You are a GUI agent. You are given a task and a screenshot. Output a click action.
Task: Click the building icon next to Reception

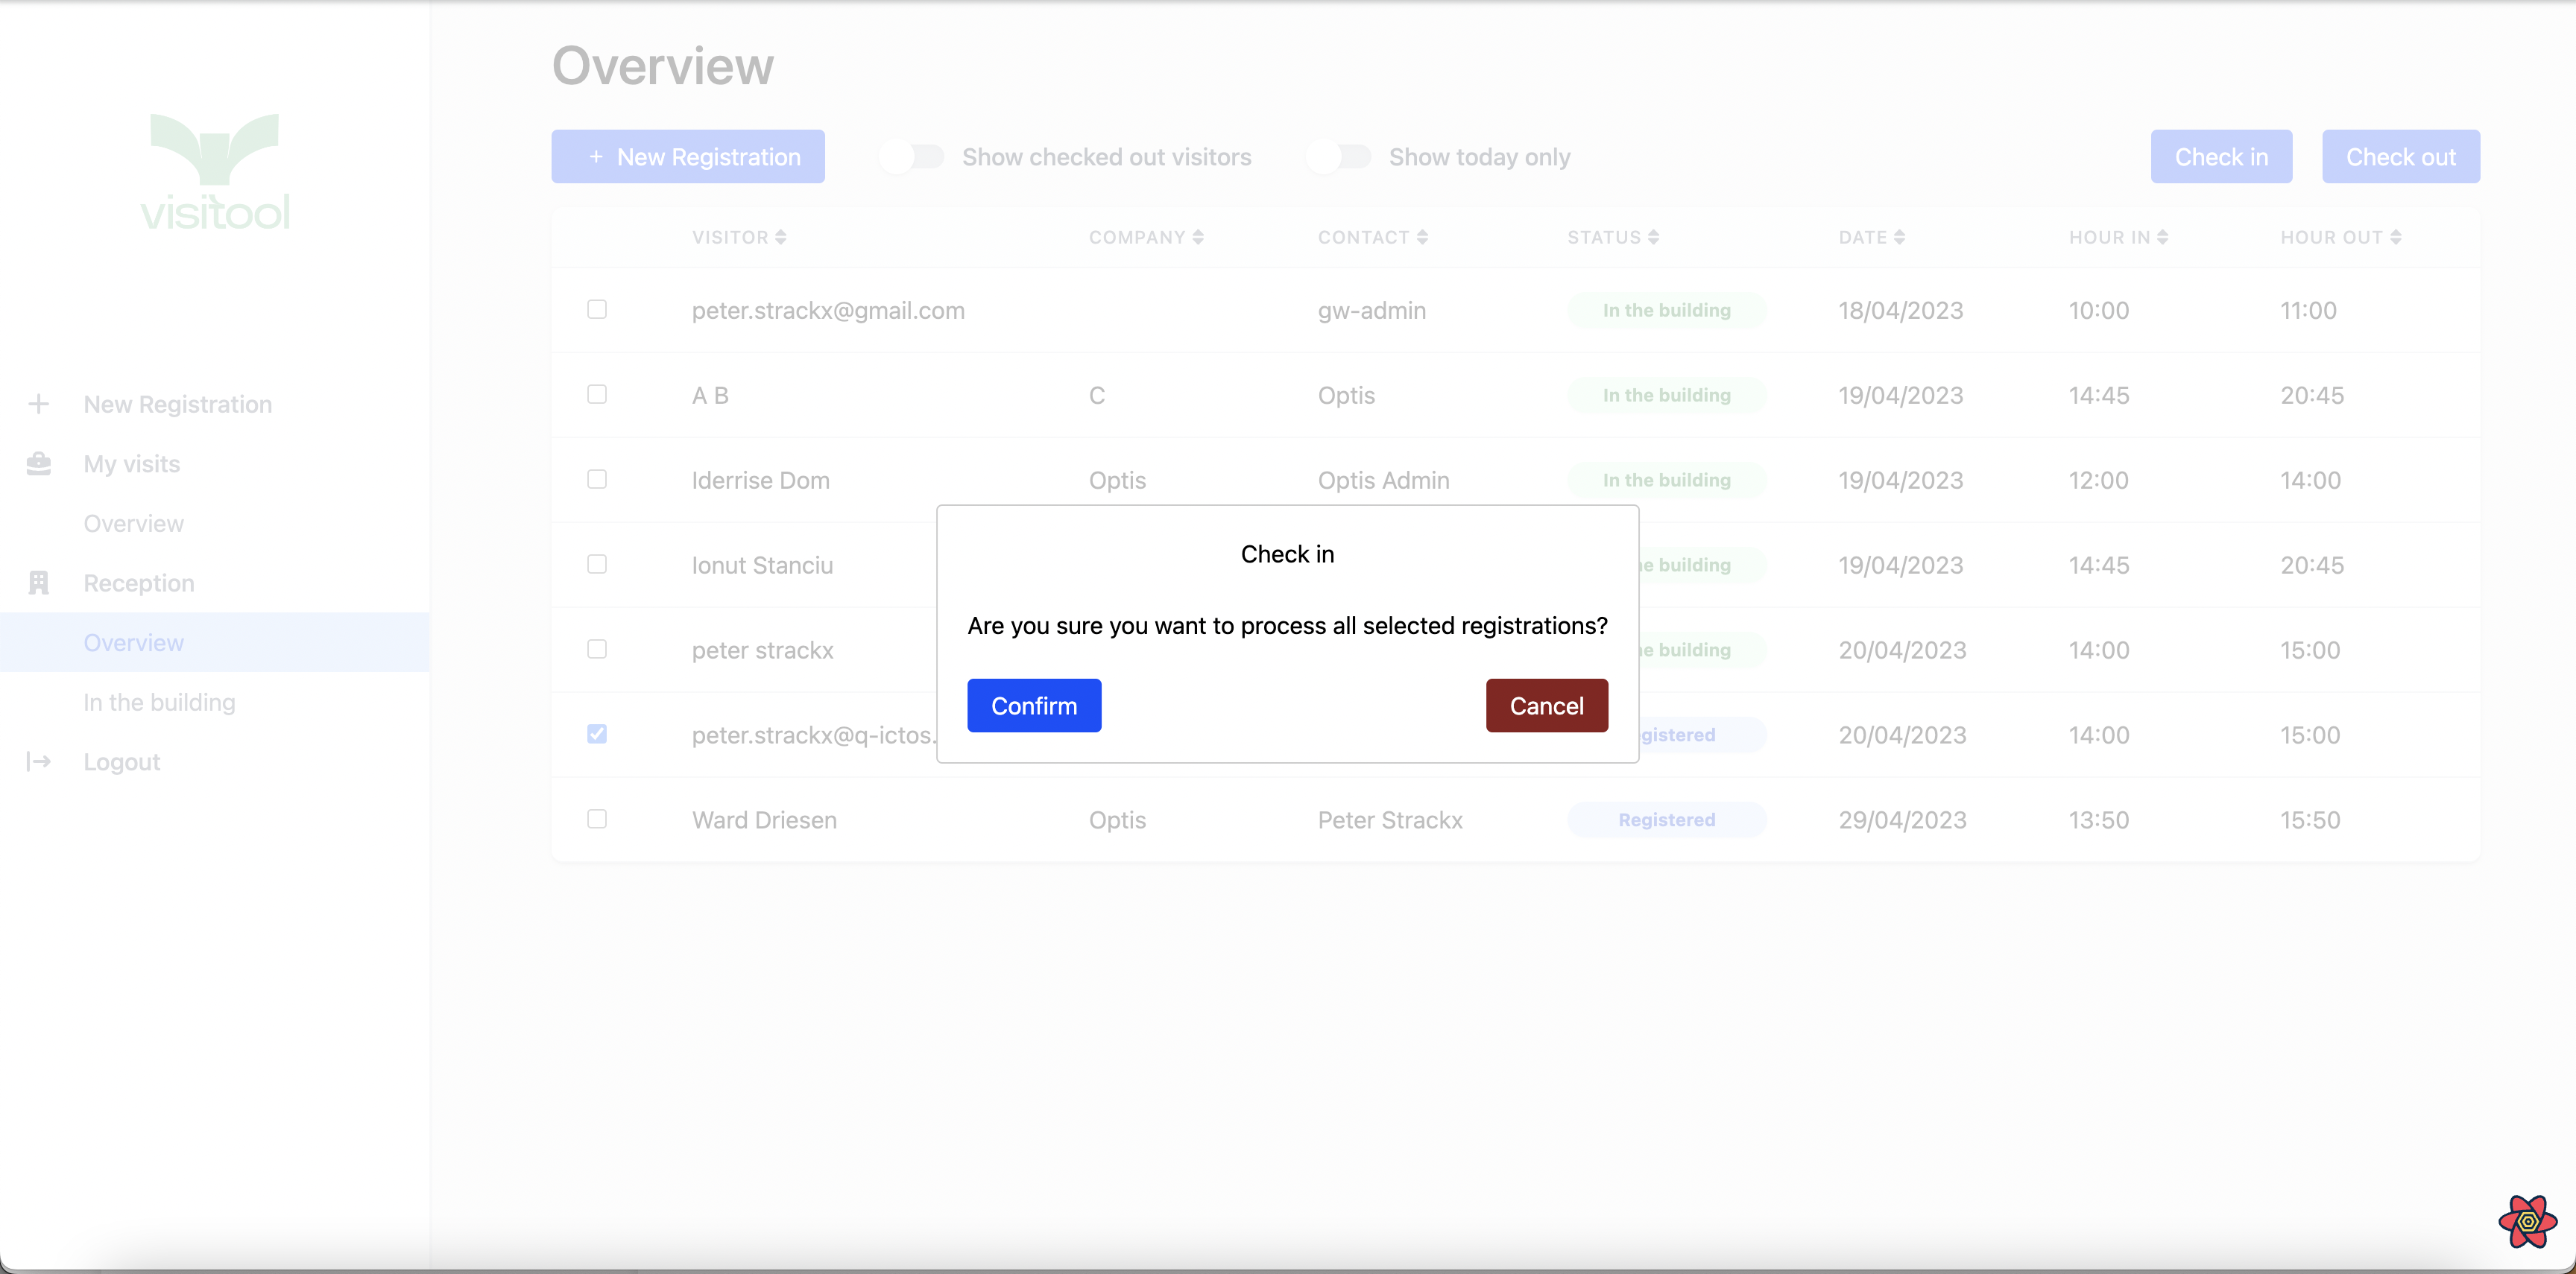pos(39,583)
